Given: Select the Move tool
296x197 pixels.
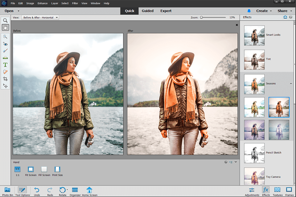Looking at the screenshot, I should tap(5, 86).
